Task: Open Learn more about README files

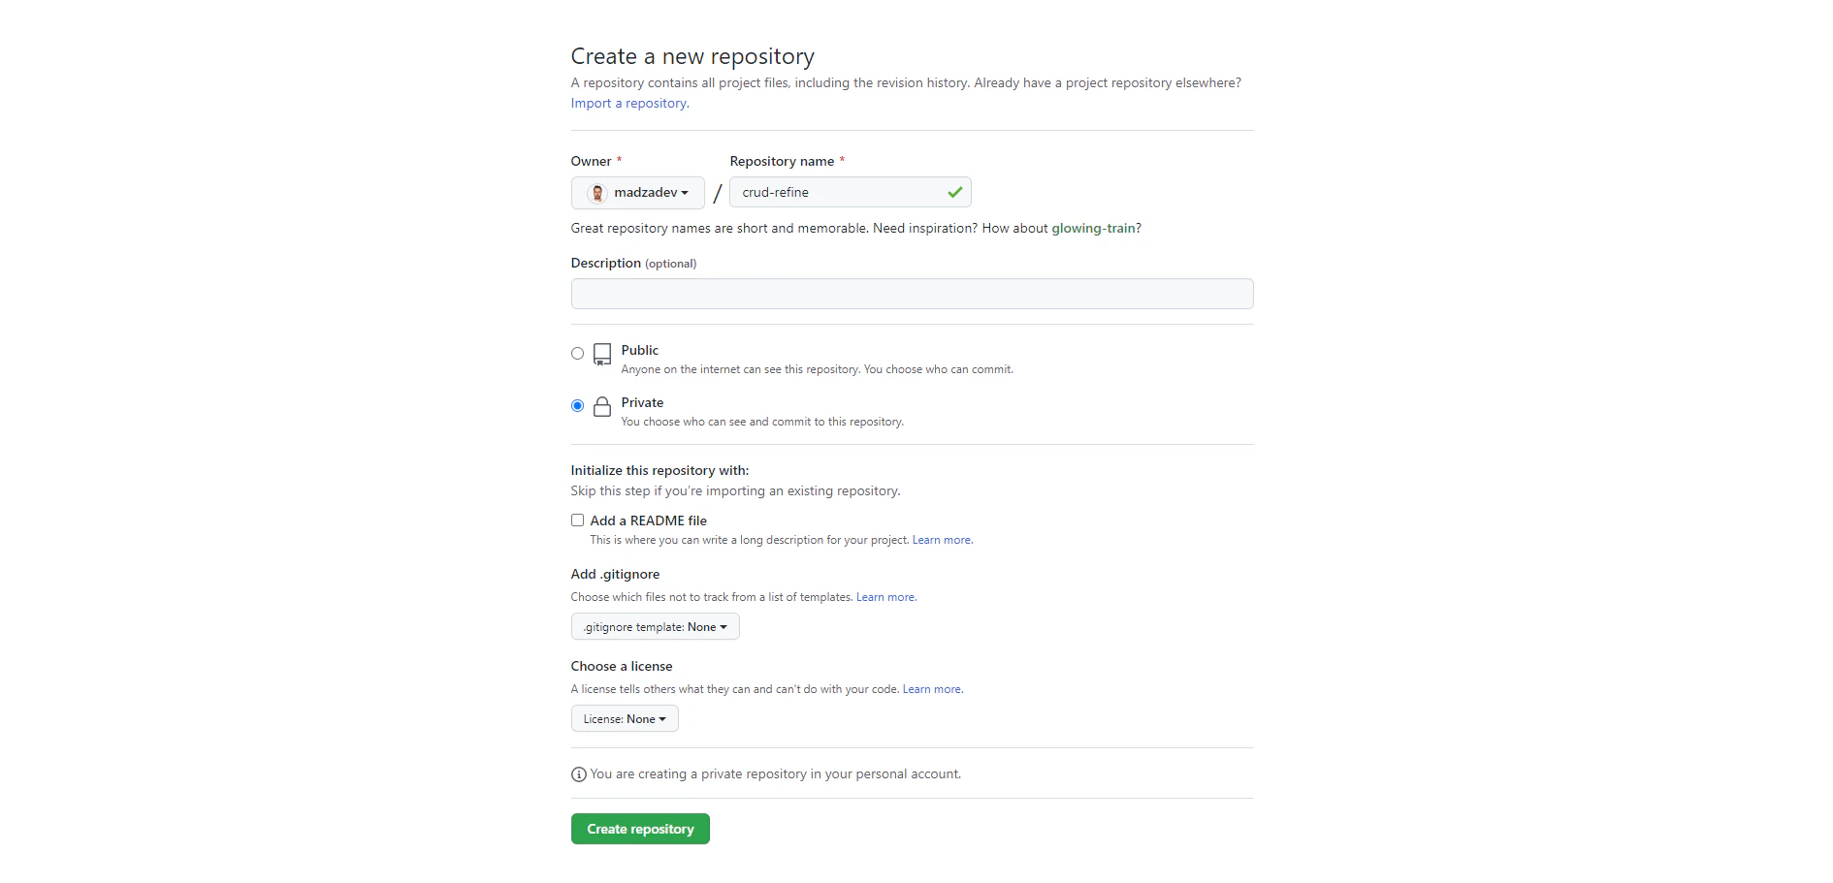Action: (941, 540)
